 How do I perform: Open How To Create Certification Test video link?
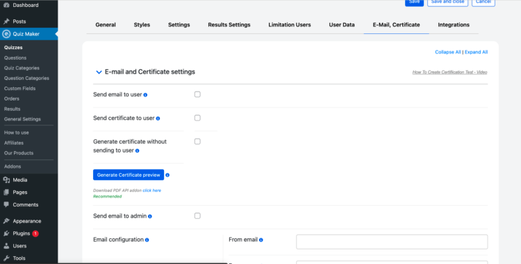[x=450, y=72]
